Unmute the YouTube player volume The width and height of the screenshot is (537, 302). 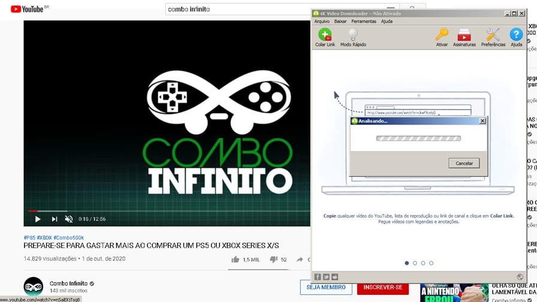(x=69, y=219)
